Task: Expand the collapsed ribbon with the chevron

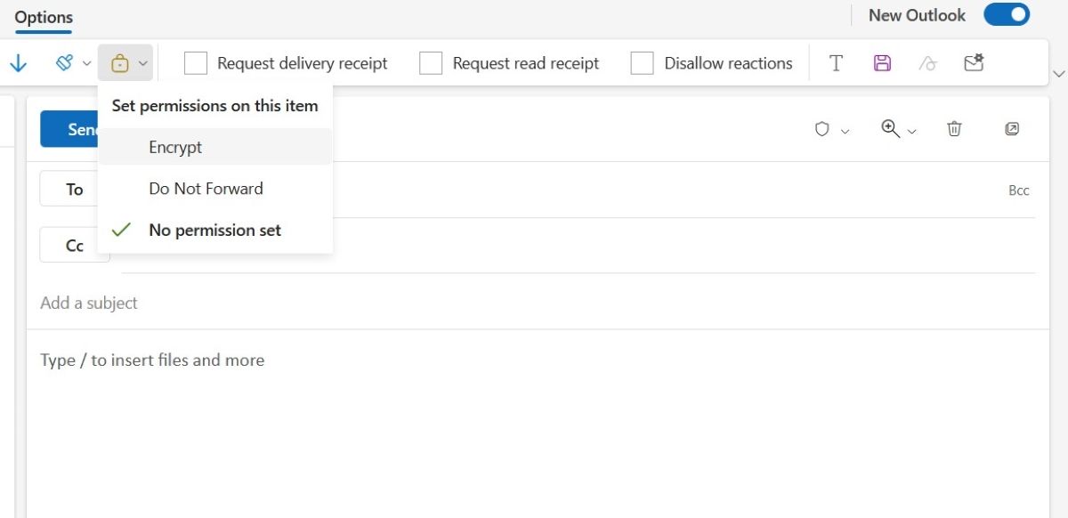Action: (1057, 76)
